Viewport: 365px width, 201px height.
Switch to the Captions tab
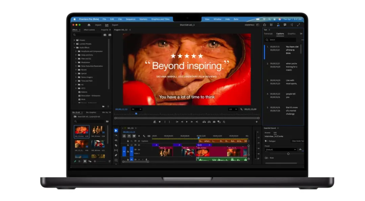click(x=280, y=34)
